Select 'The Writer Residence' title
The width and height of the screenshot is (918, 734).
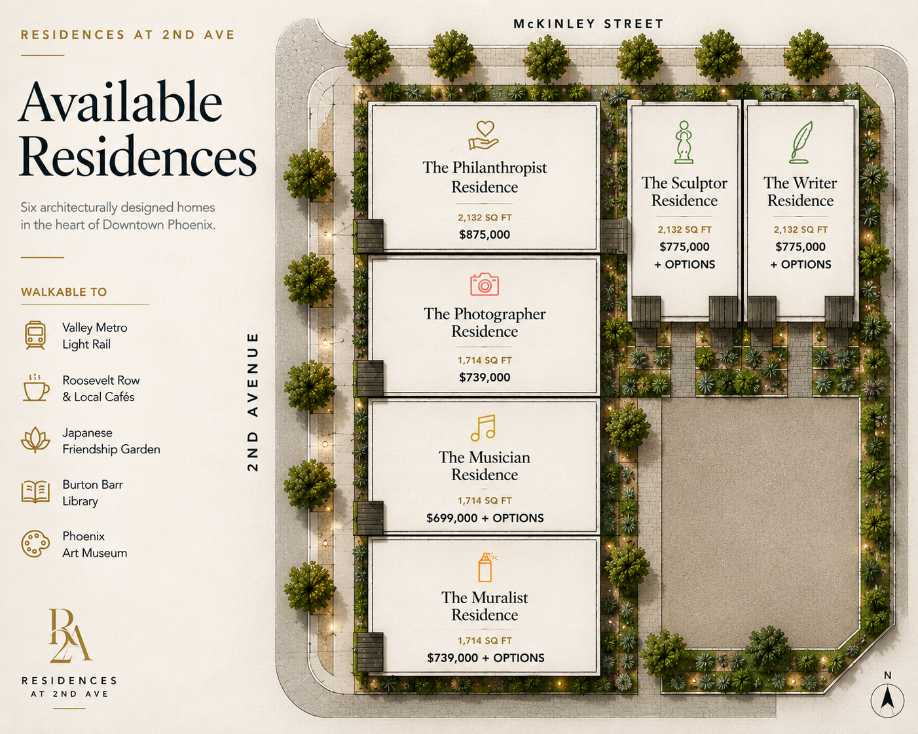tap(800, 192)
